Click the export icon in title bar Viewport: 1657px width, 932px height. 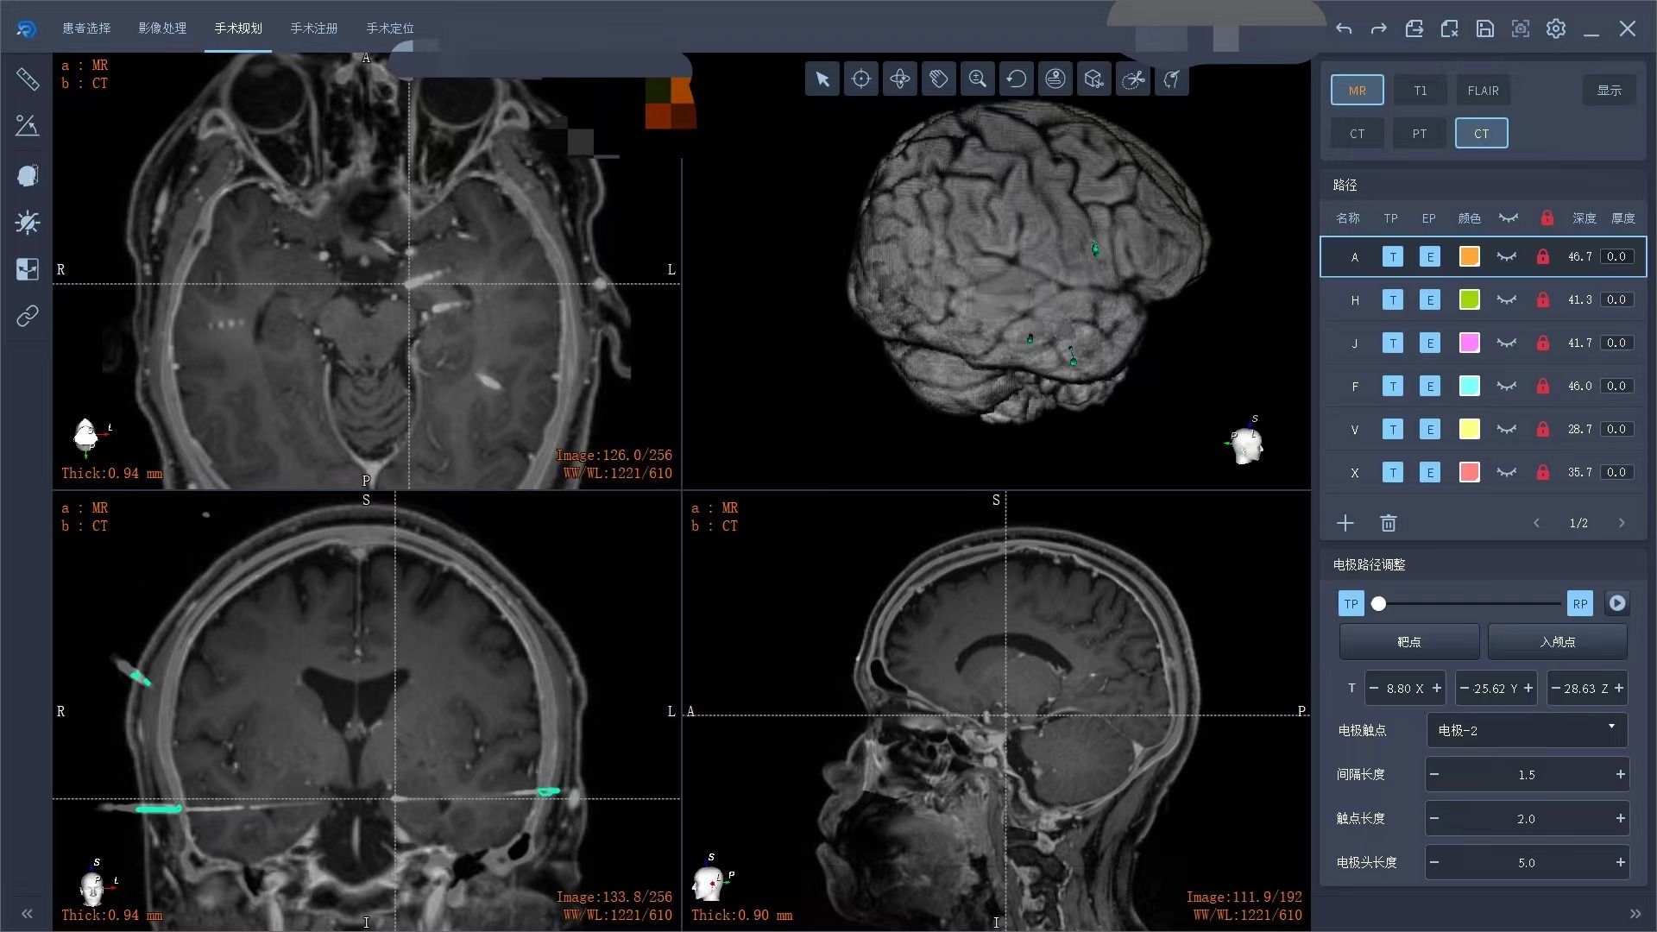(1414, 28)
